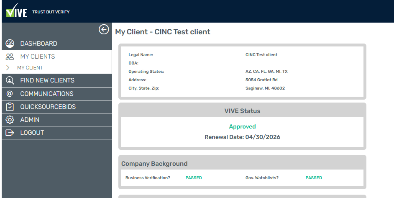Viewport: 394px width, 198px height.
Task: Click the Operating States label
Action: (x=146, y=72)
